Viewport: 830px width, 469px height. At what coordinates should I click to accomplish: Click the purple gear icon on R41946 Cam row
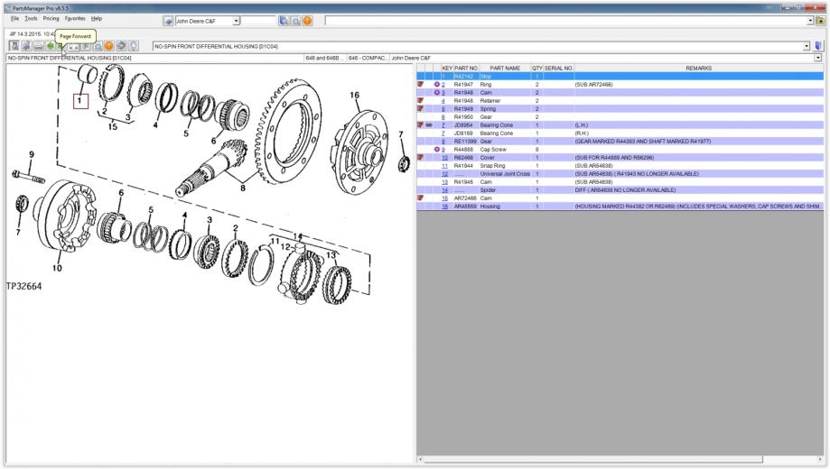(x=437, y=93)
